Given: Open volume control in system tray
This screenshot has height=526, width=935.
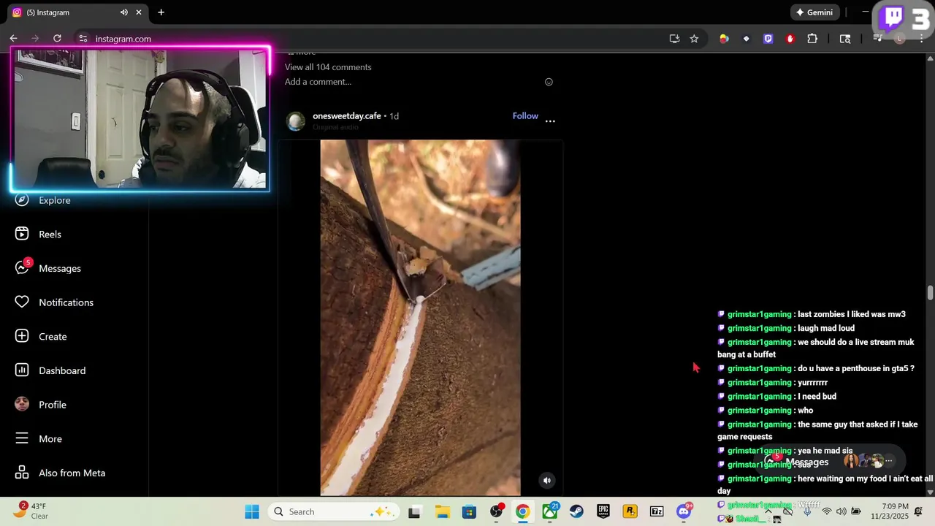Looking at the screenshot, I should pos(841,511).
